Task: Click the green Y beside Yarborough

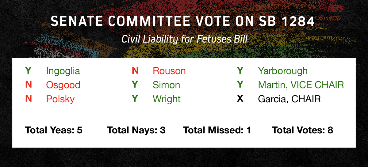Action: [240, 71]
